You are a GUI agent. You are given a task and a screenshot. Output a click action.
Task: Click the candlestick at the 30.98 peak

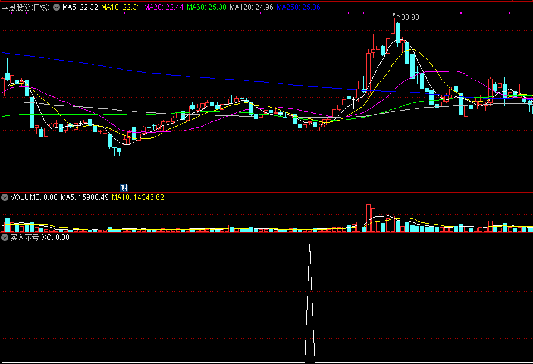point(393,26)
